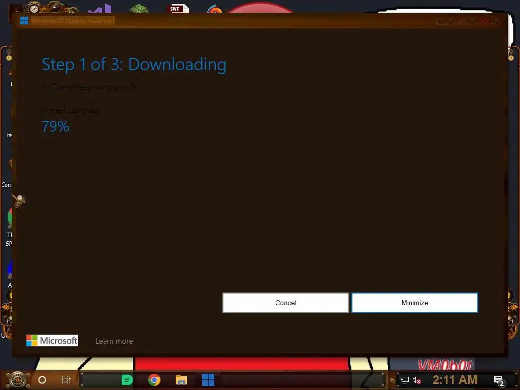
Task: Open File Explorer from the taskbar
Action: [x=181, y=380]
